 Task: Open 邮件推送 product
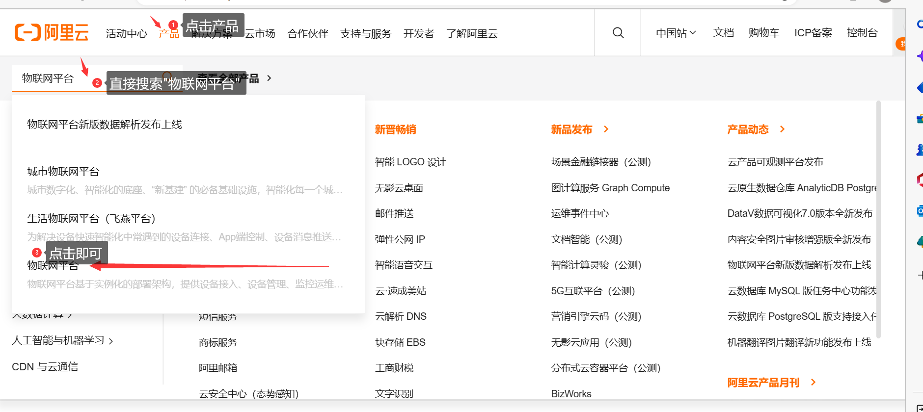pos(394,213)
